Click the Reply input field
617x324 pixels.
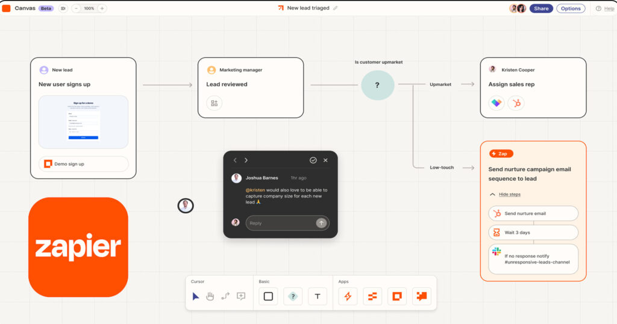280,223
